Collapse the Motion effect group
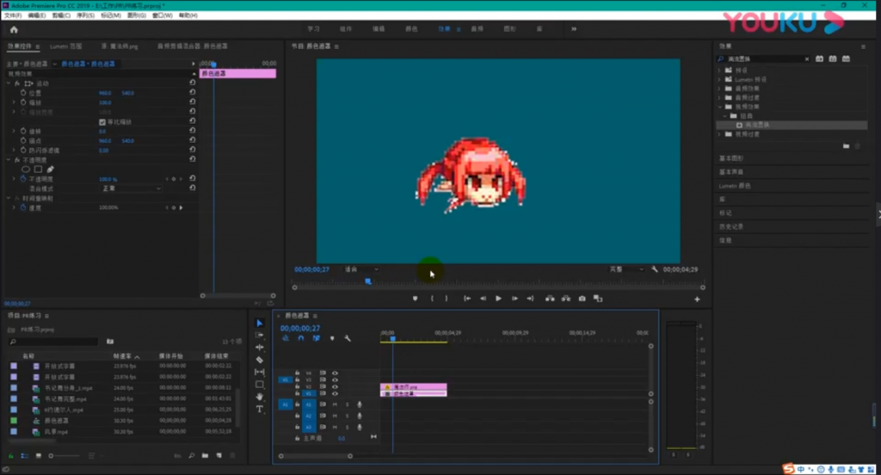The image size is (881, 475). [9, 83]
